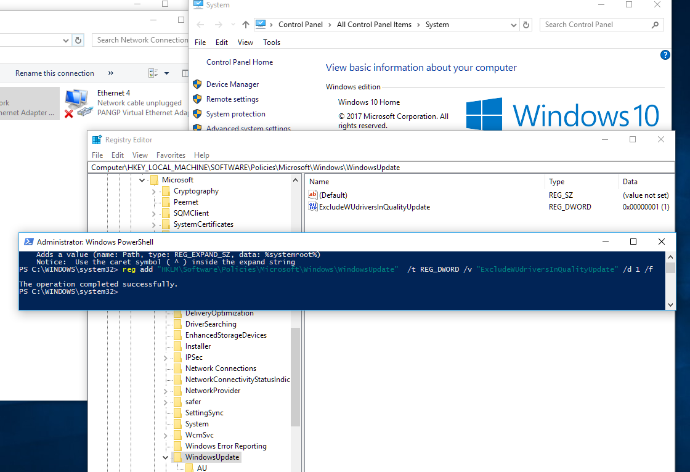Click the System protection shield icon
The height and width of the screenshot is (472, 690).
tap(197, 113)
